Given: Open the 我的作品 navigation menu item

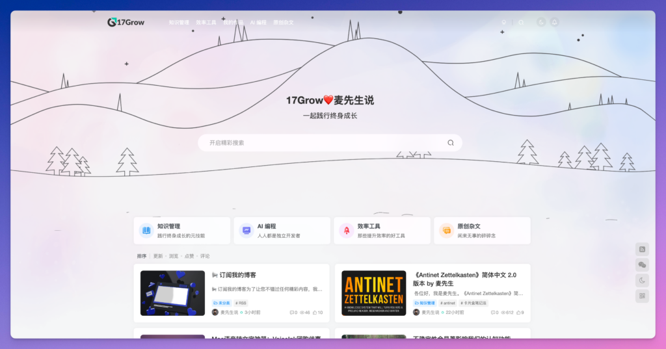Looking at the screenshot, I should click(x=233, y=23).
